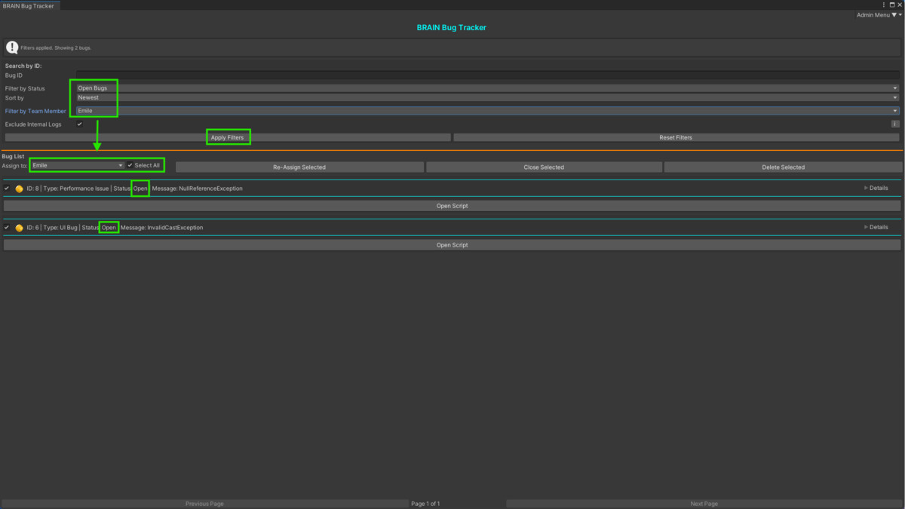Open Script for the NullReferenceException bug

pyautogui.click(x=452, y=206)
